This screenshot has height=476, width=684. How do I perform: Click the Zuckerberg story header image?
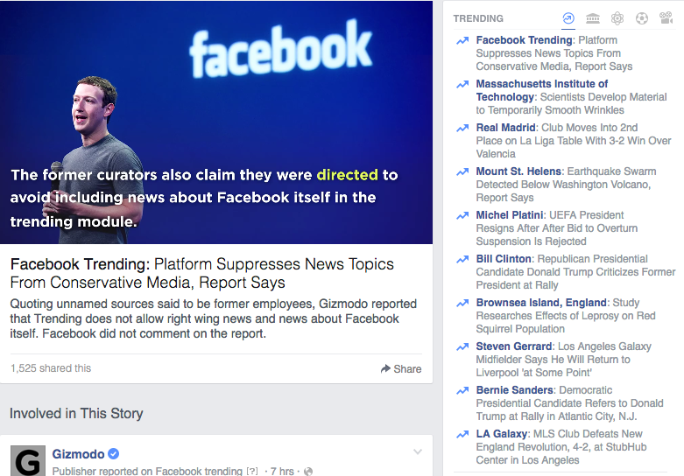(x=216, y=122)
